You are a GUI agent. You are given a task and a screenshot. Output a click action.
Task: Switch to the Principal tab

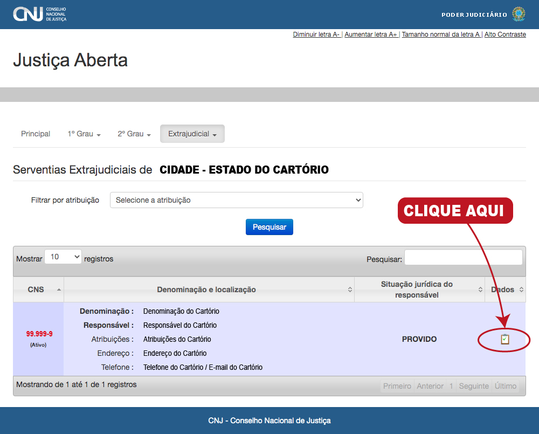(x=36, y=134)
